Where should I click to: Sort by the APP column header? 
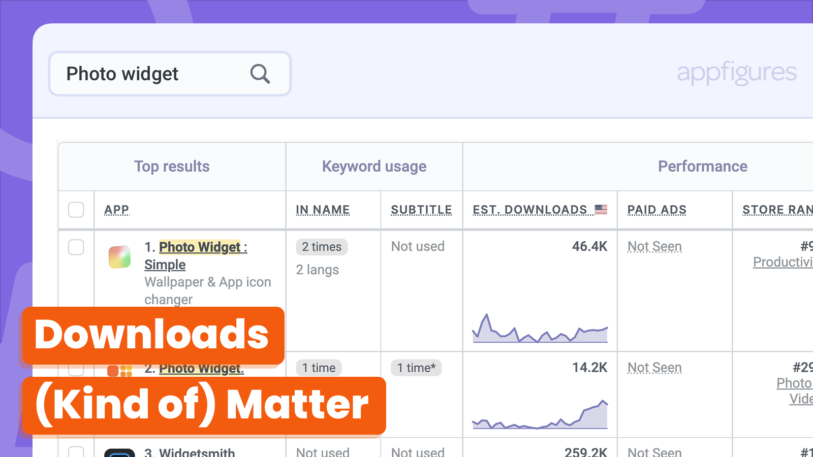(117, 210)
